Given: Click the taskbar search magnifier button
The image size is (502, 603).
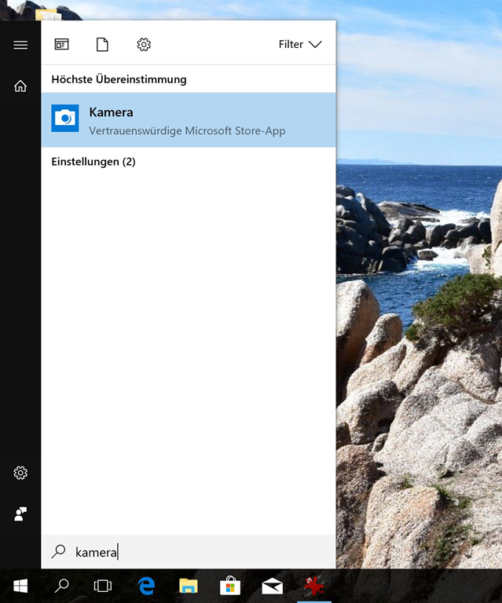Looking at the screenshot, I should pyautogui.click(x=61, y=586).
